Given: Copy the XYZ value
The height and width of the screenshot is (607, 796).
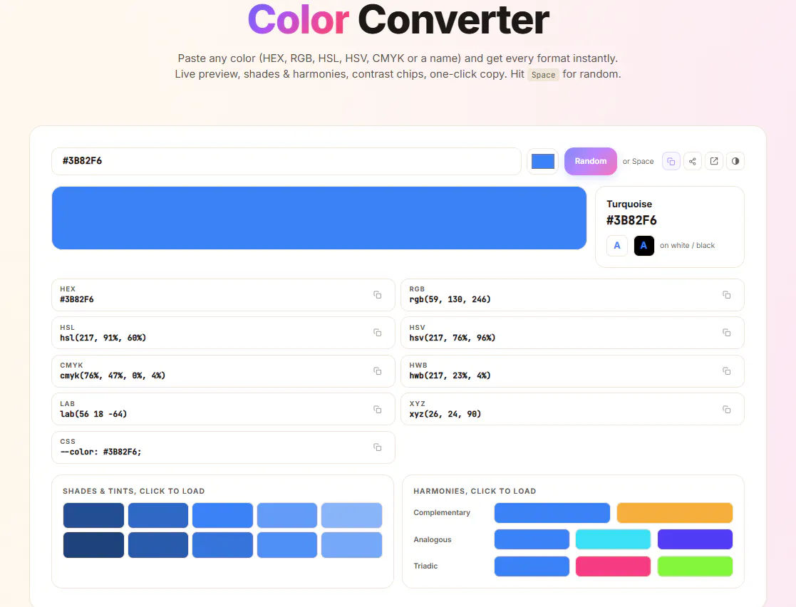Looking at the screenshot, I should (x=726, y=409).
